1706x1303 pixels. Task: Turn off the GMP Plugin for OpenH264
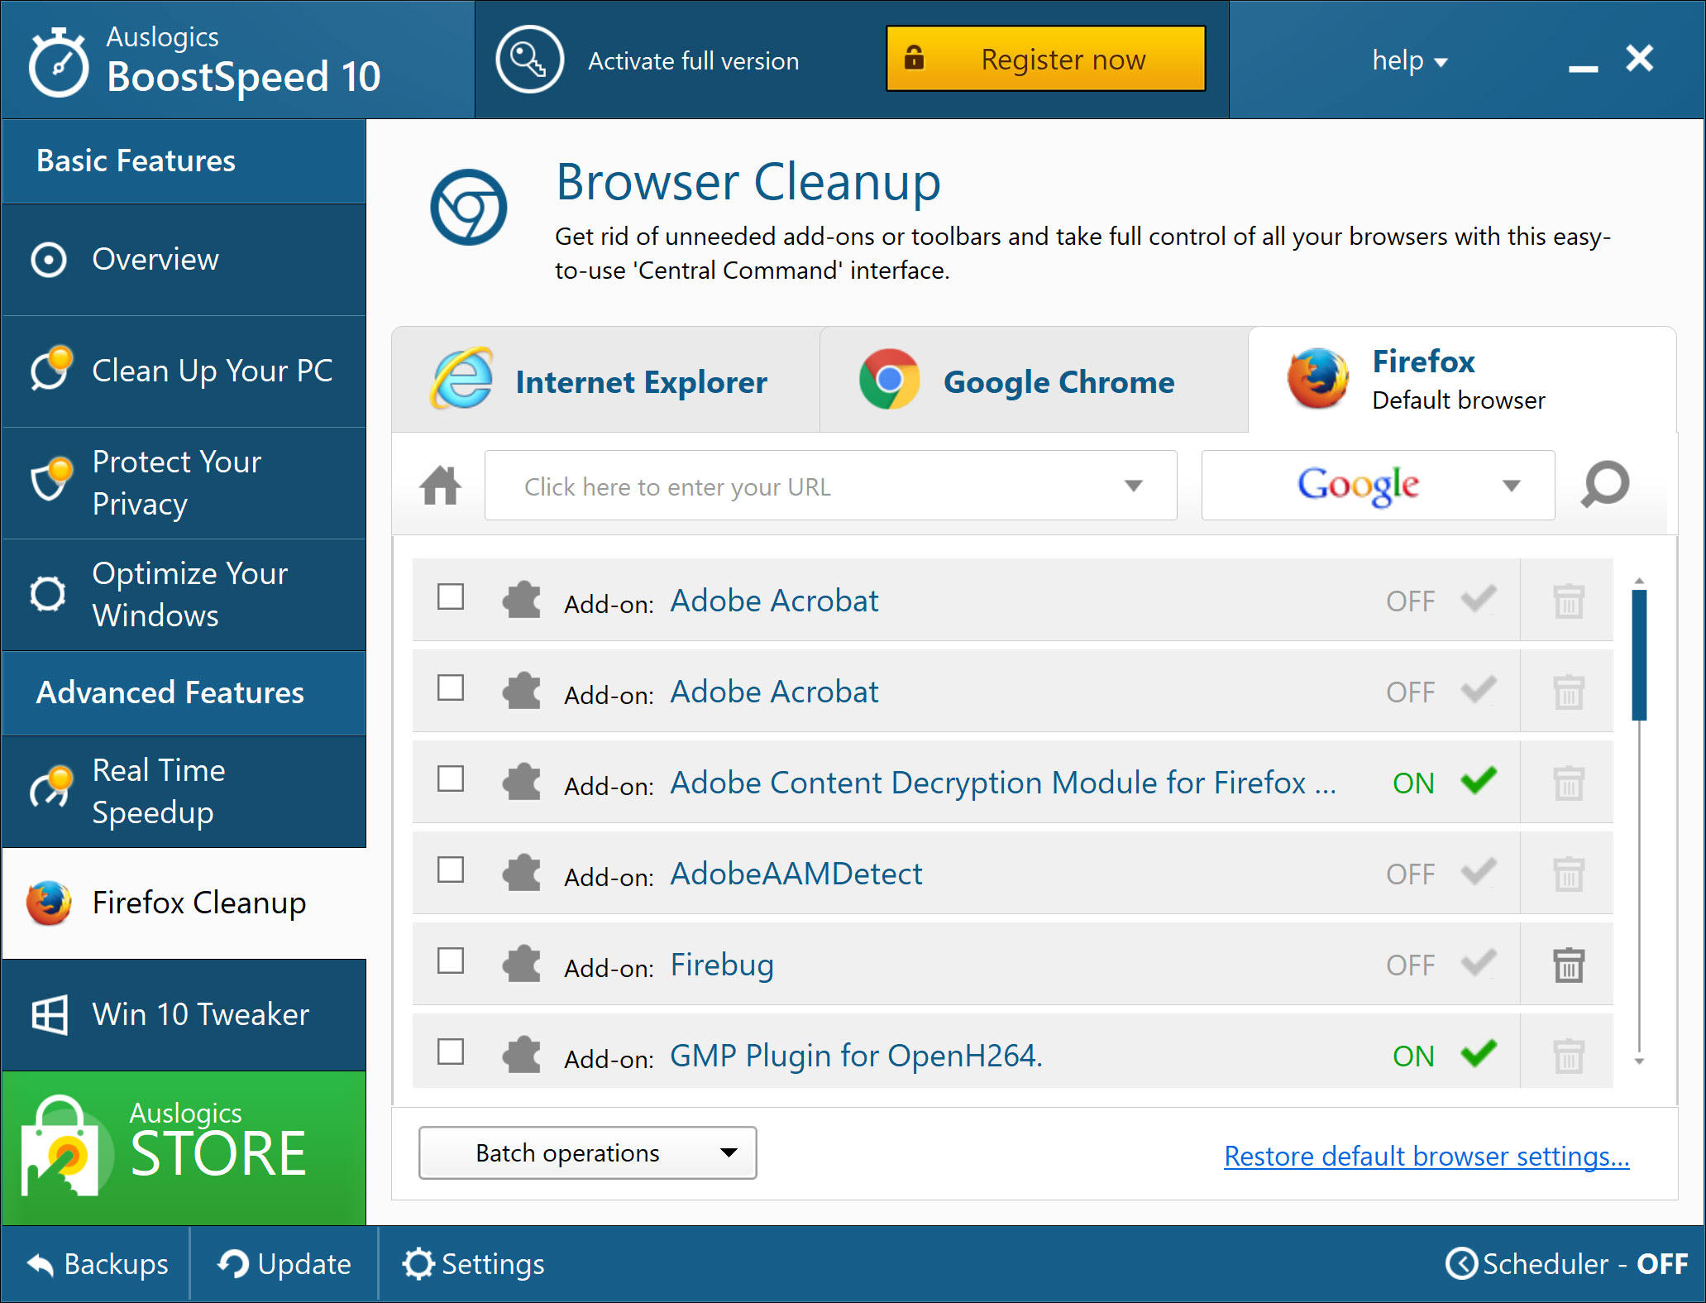[x=1477, y=1055]
